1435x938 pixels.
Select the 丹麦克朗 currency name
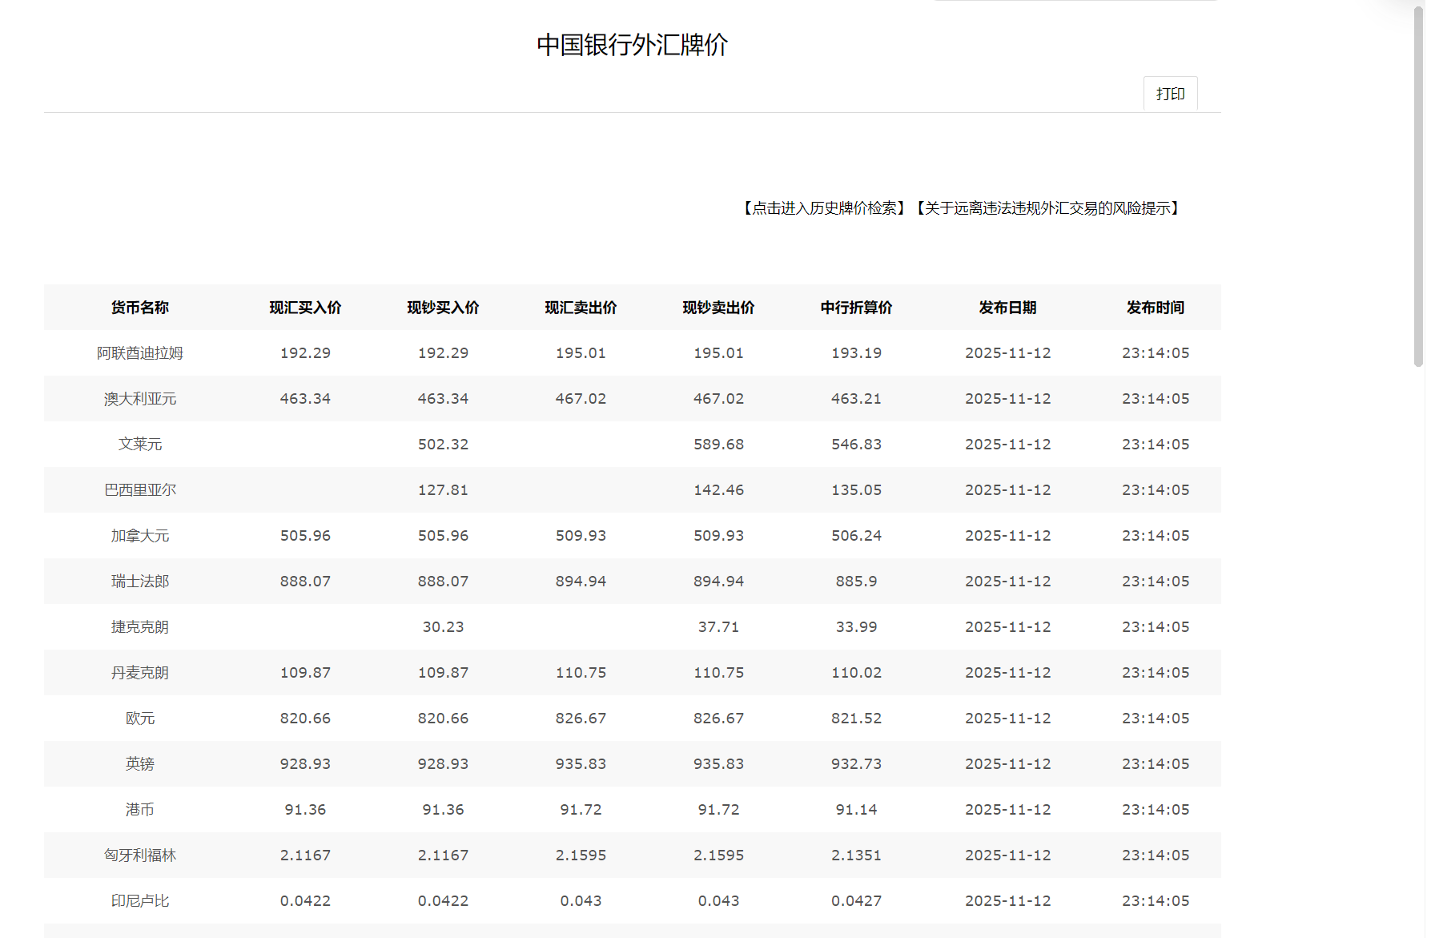(x=140, y=673)
